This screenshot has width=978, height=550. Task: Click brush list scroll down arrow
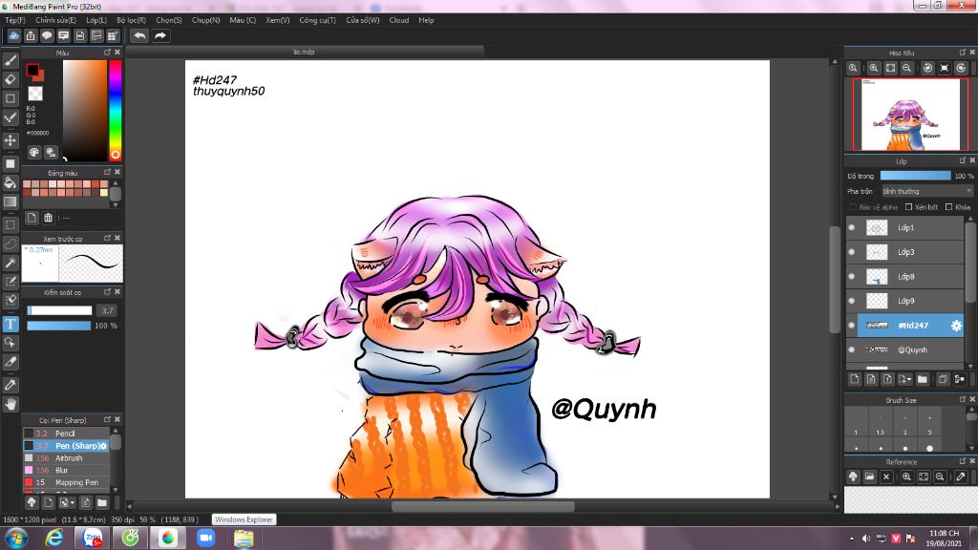(116, 489)
